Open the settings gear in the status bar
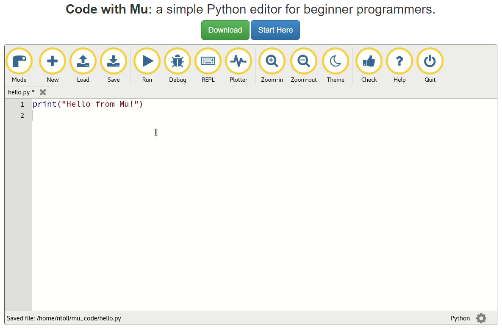This screenshot has height=331, width=502. click(x=481, y=318)
